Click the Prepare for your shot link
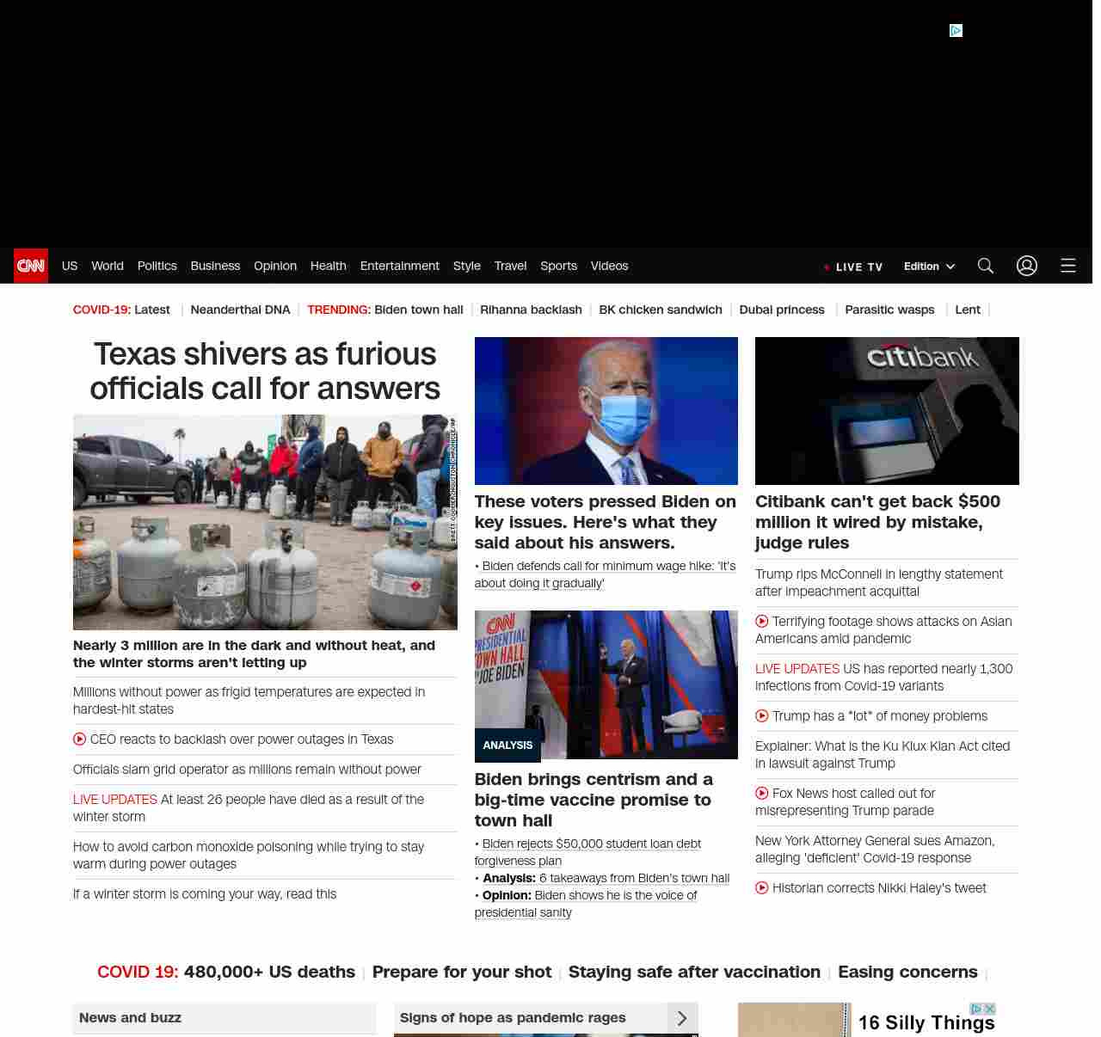The height and width of the screenshot is (1037, 1101). click(462, 972)
